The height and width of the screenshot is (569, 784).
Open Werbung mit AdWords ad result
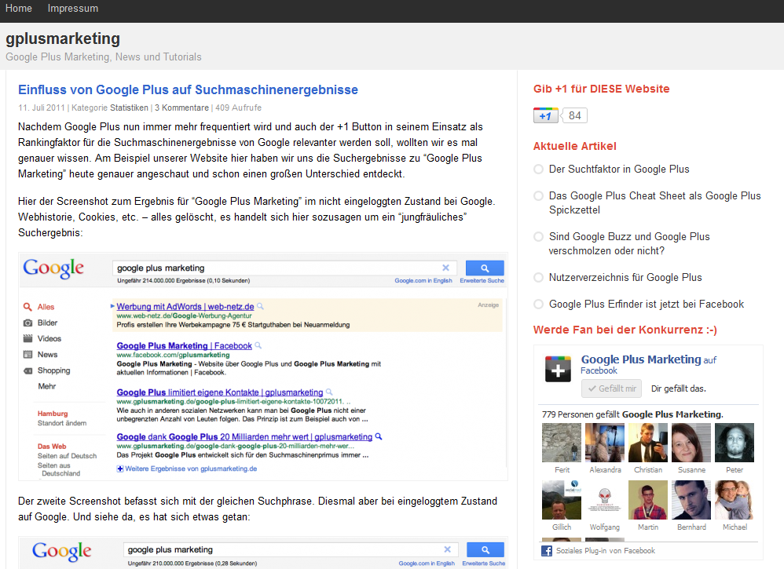185,306
